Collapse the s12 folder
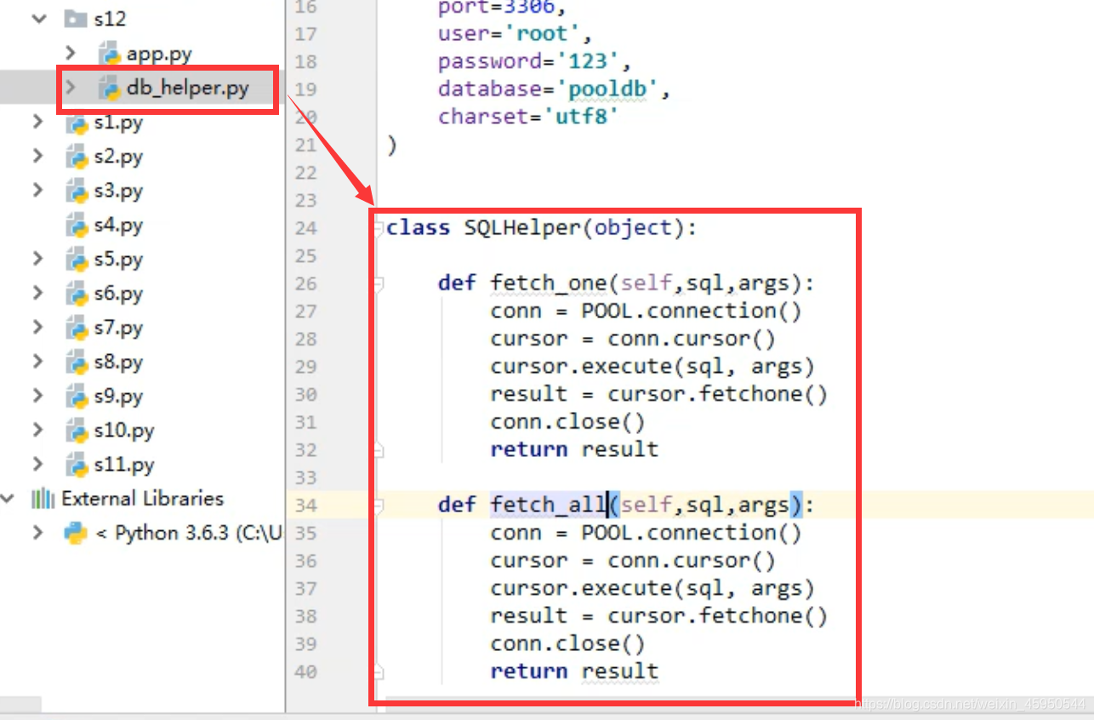Viewport: 1094px width, 720px height. [x=38, y=19]
